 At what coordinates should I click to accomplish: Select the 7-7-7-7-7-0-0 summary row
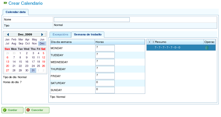(175, 48)
